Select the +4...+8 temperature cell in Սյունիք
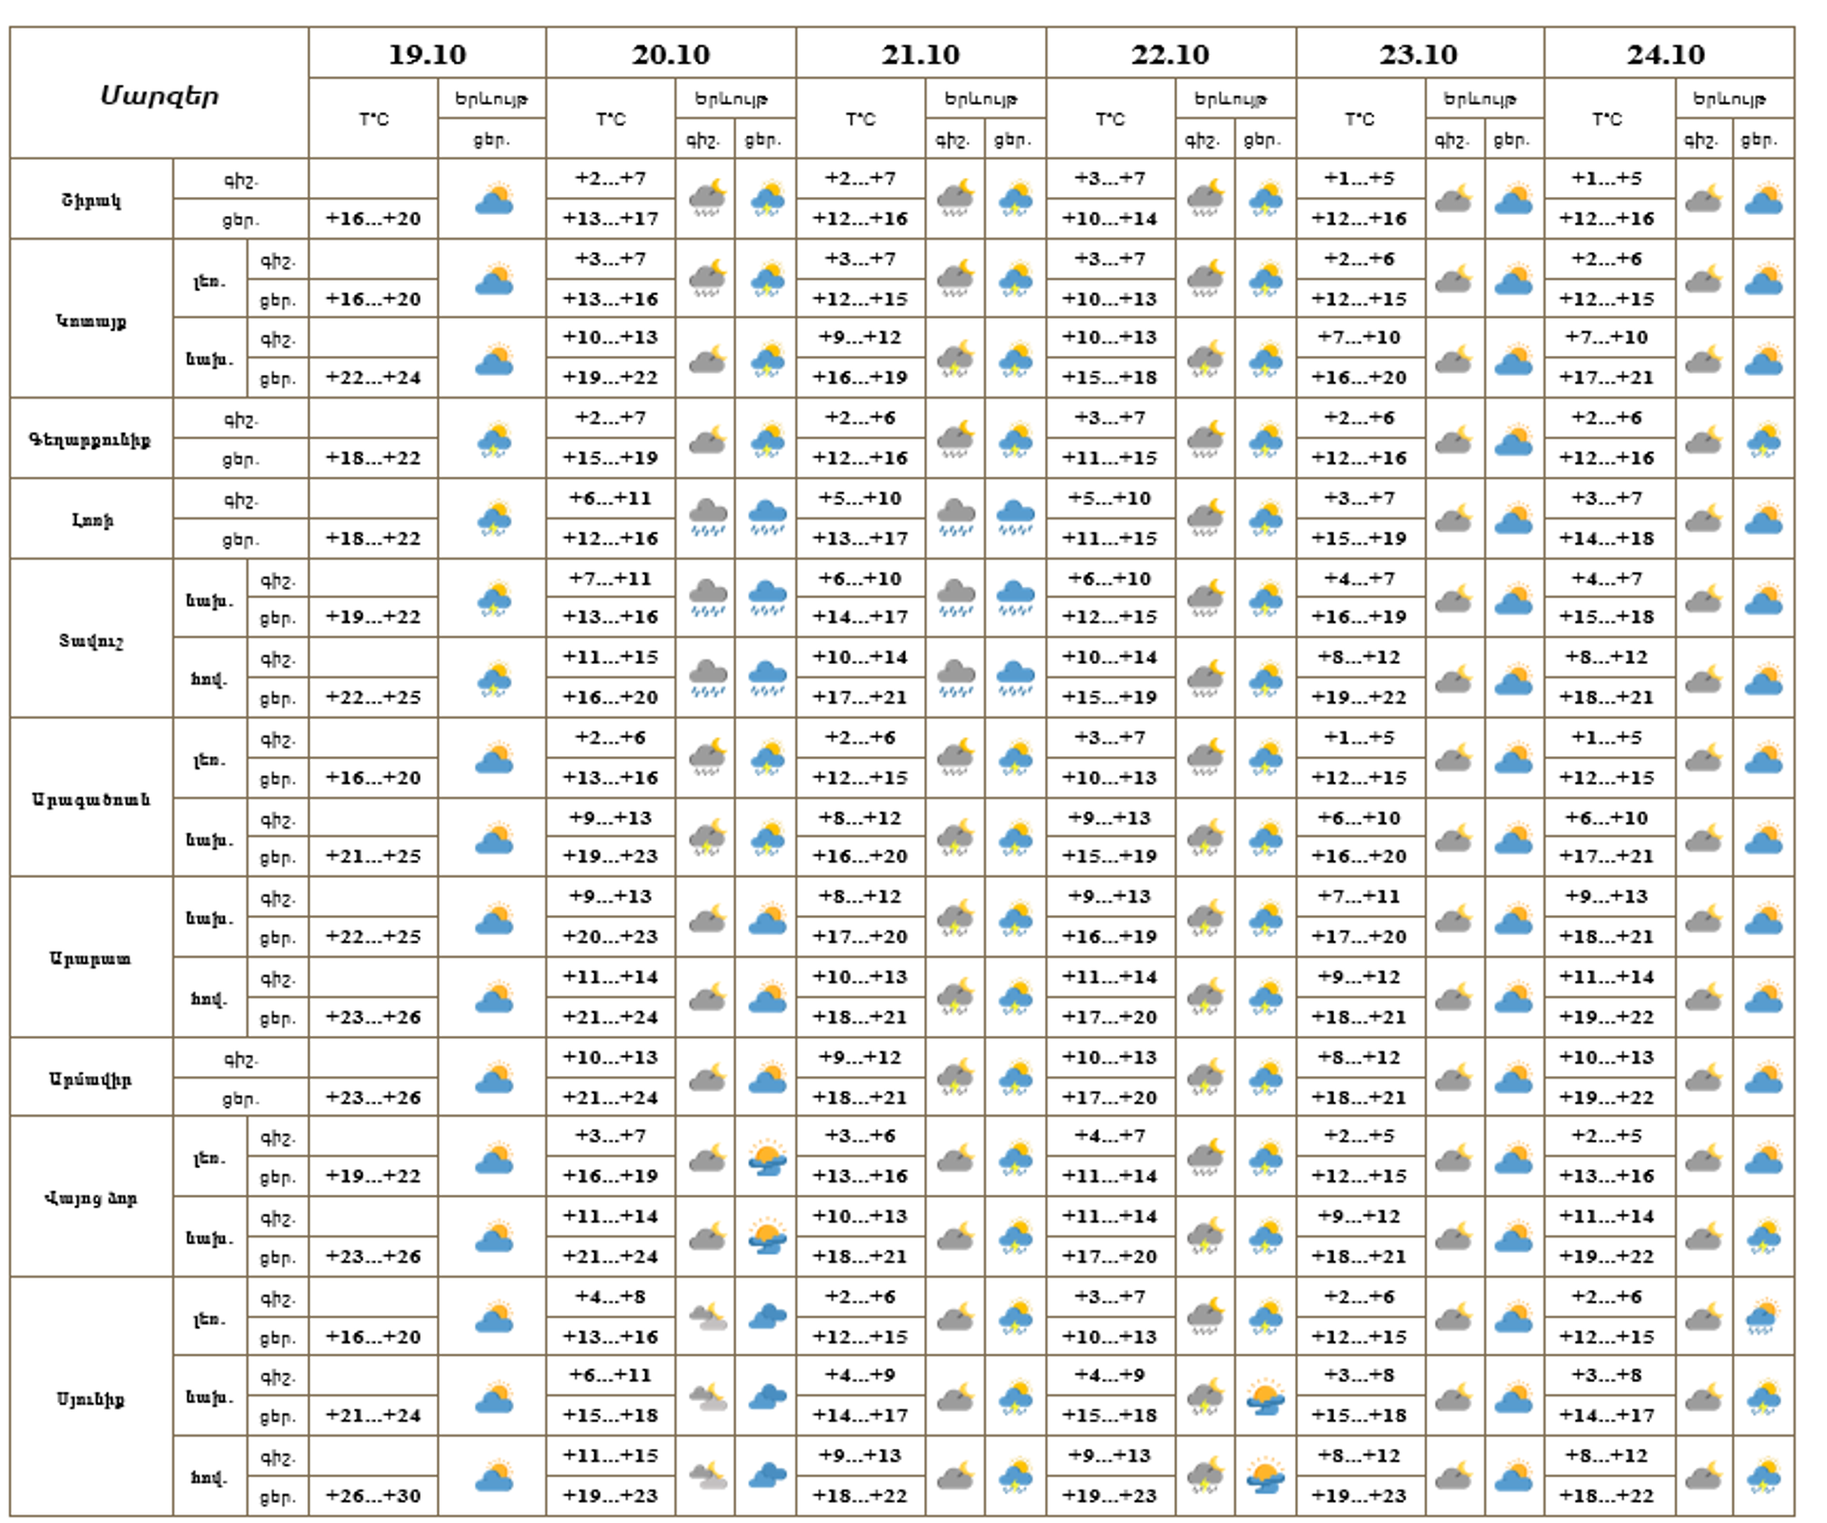 coord(610,1296)
